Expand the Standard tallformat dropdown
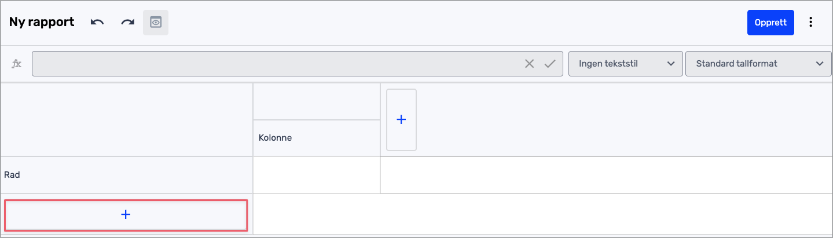 [x=757, y=64]
